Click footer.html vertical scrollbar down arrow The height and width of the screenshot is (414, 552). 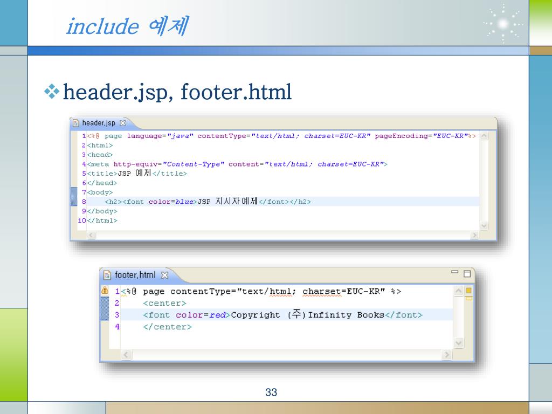[458, 342]
